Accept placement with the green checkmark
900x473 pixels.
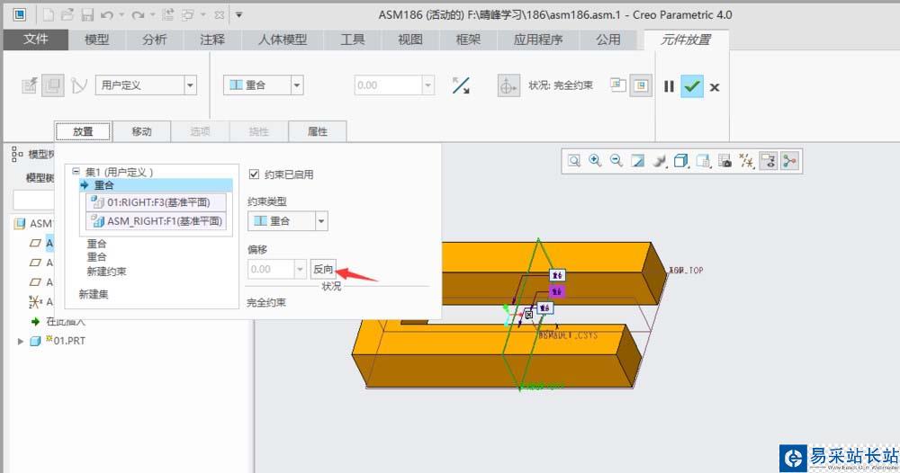[691, 86]
